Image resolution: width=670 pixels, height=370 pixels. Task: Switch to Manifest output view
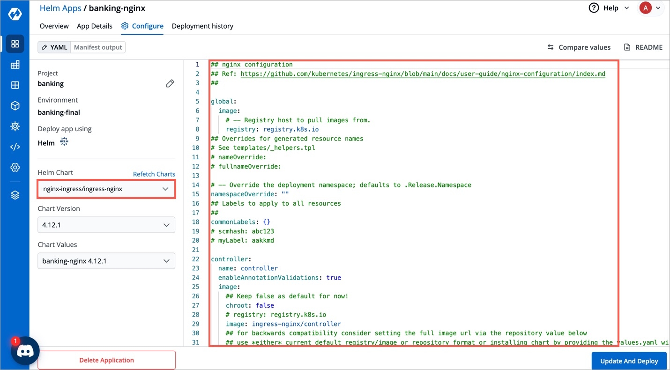pos(98,47)
